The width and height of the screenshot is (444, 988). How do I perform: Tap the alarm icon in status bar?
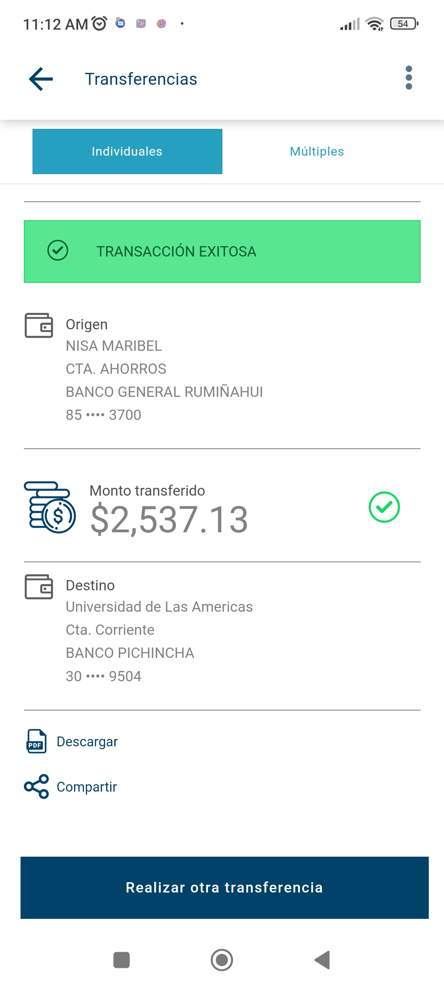tap(99, 23)
